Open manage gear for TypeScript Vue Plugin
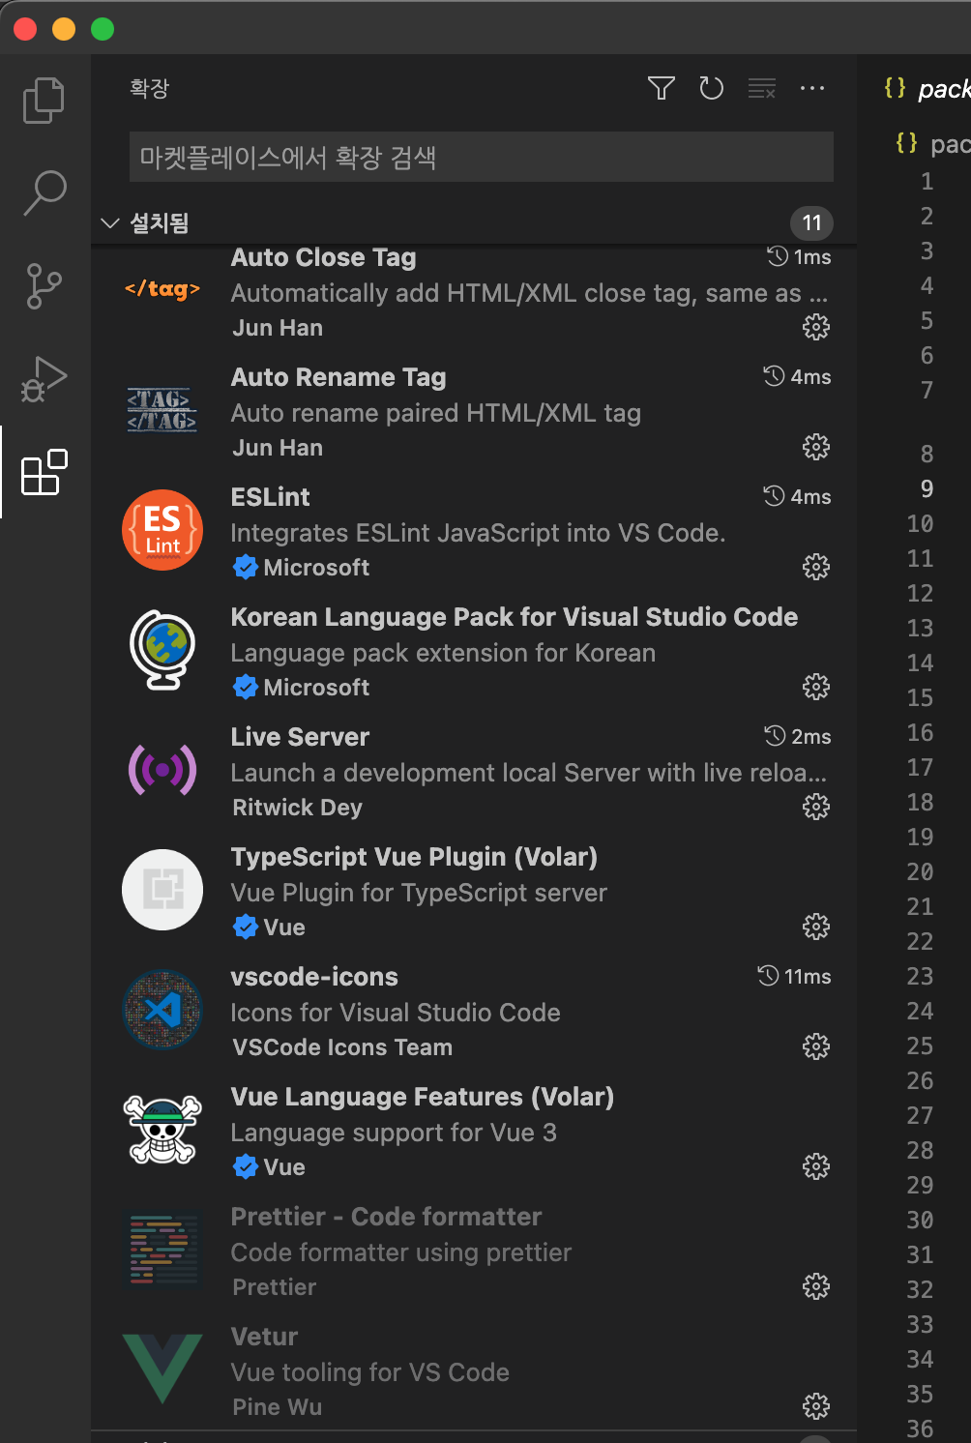Screen dimensions: 971x1443 click(x=816, y=927)
